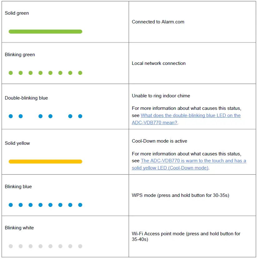The image size is (257, 259).
Task: Click the "Connected to Alarm.com" description
Action: point(158,22)
